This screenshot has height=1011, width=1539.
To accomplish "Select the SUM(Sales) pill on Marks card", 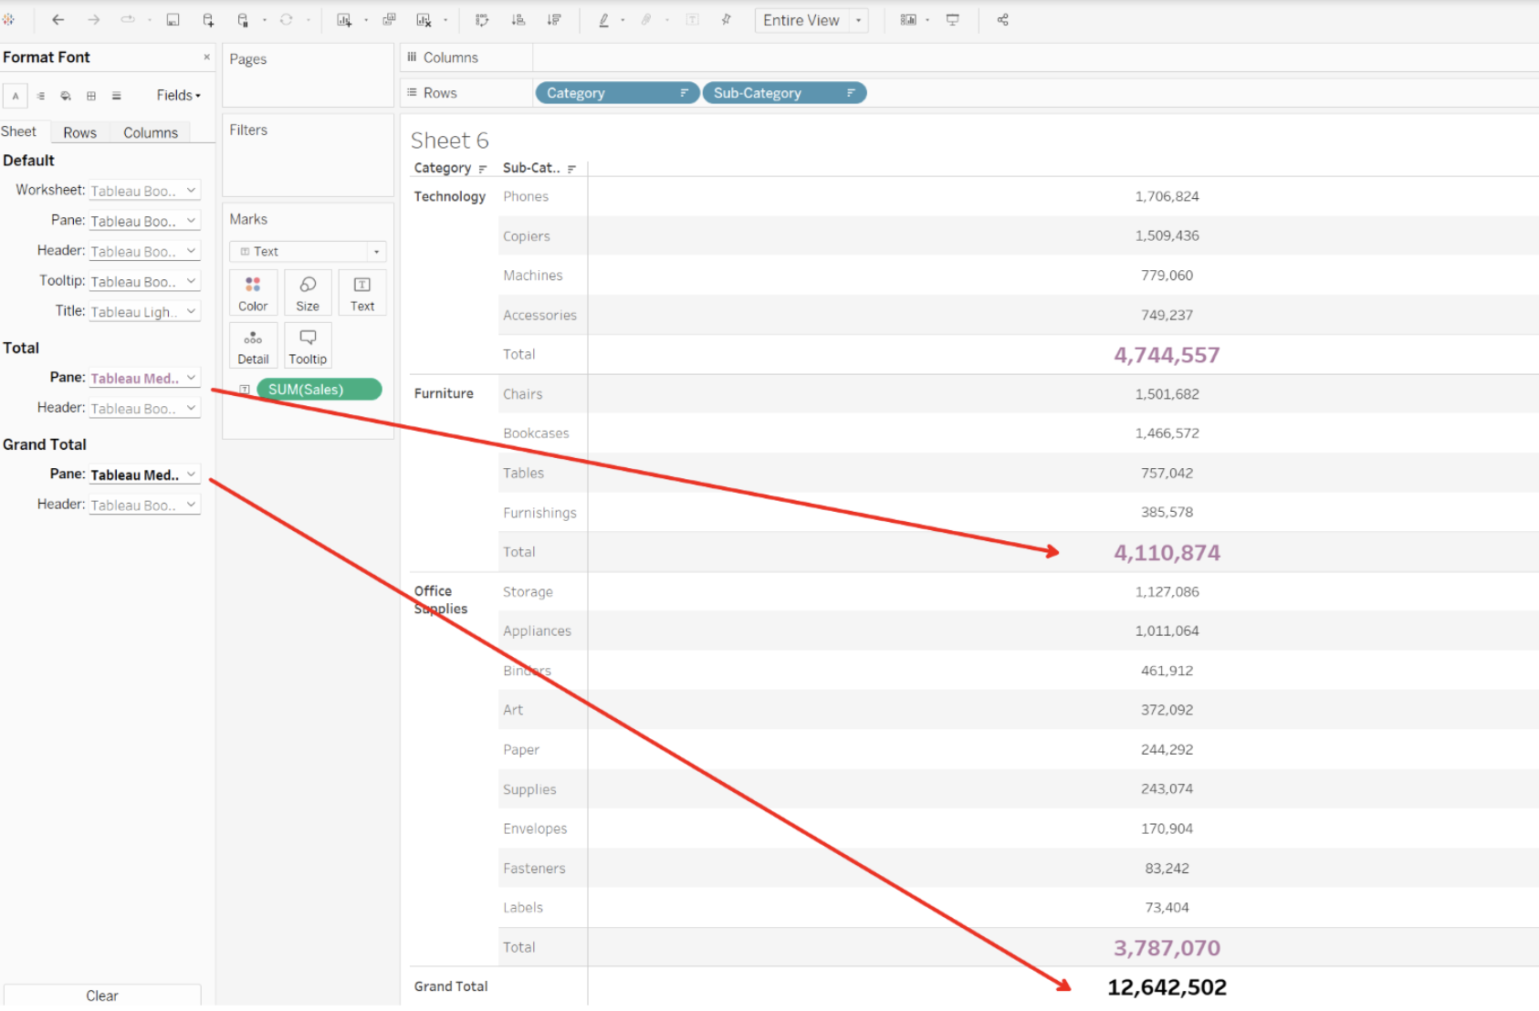I will (x=319, y=389).
